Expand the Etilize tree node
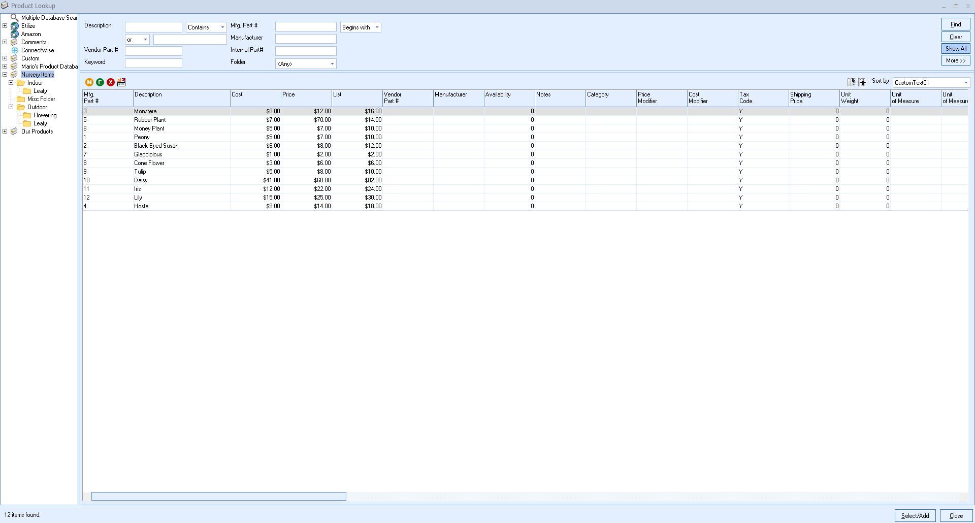The width and height of the screenshot is (975, 523). [5, 26]
